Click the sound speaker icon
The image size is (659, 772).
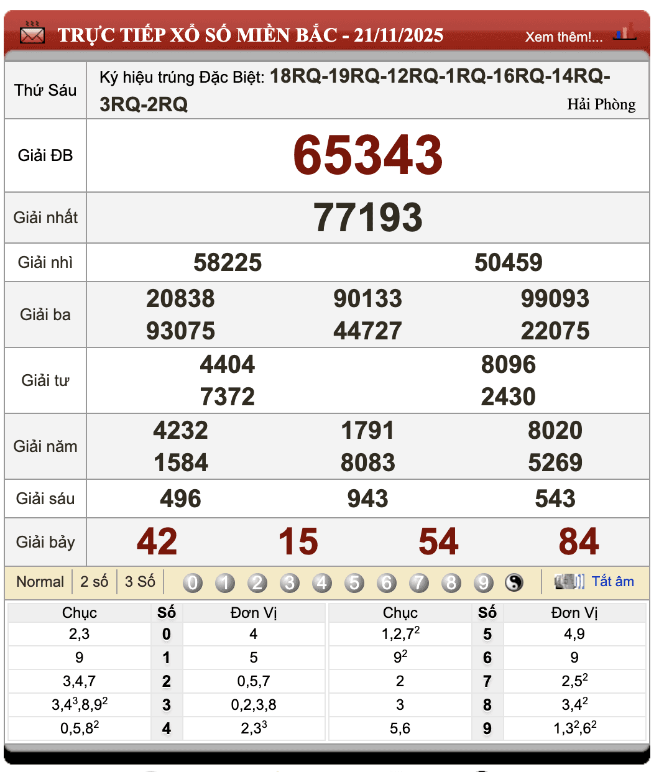click(x=569, y=582)
